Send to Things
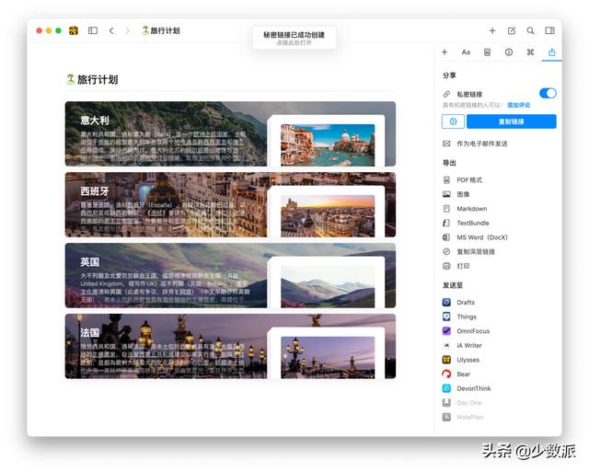 [459, 317]
